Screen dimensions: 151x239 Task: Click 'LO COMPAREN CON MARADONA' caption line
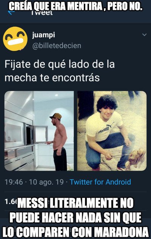click(75, 232)
